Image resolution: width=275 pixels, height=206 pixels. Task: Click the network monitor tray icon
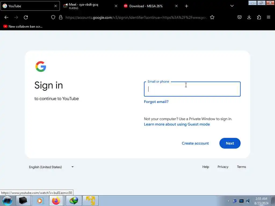point(241,201)
